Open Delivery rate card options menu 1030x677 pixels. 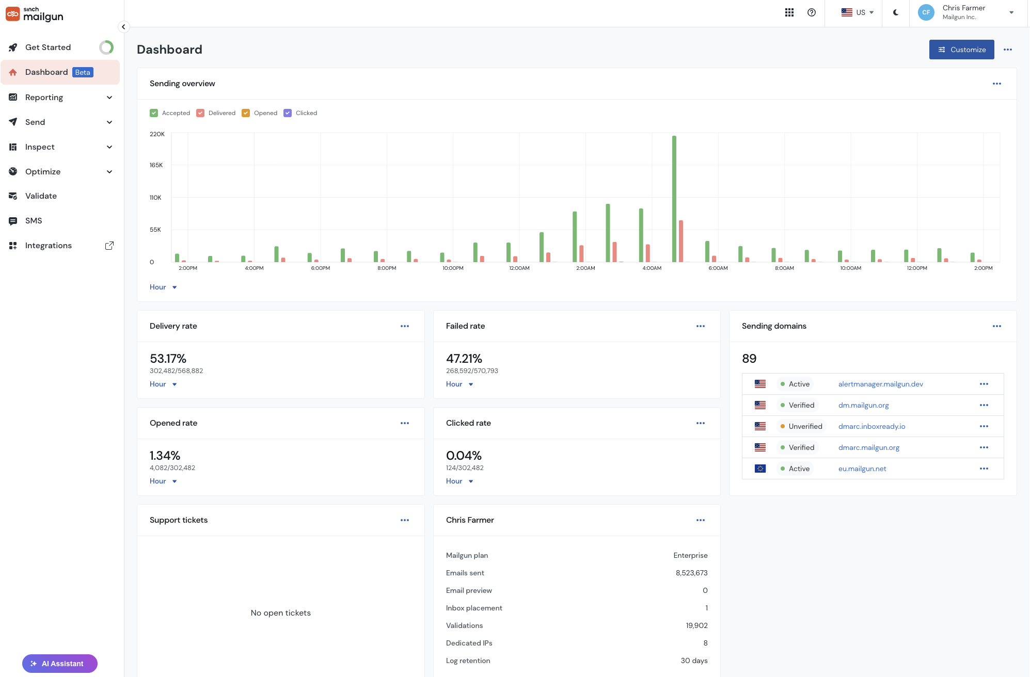[404, 326]
